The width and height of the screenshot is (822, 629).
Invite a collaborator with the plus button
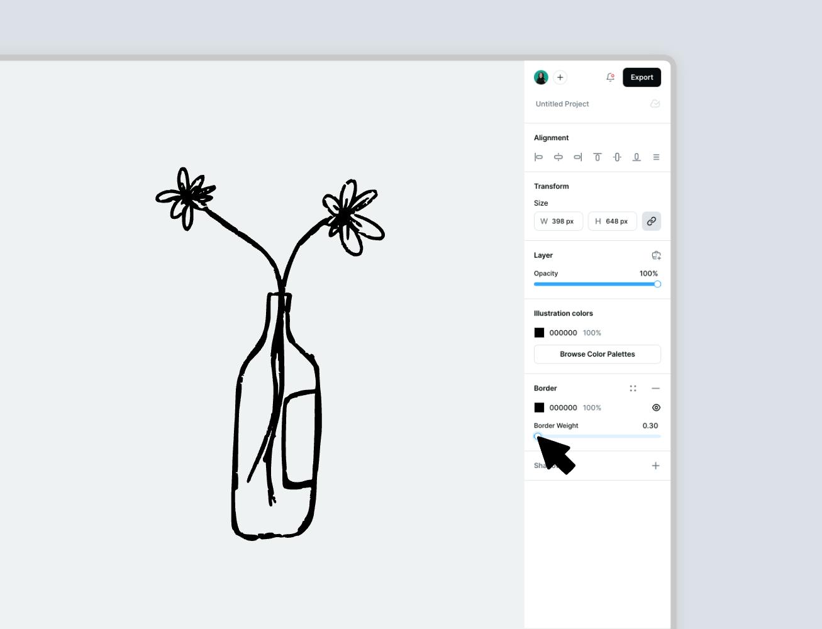point(560,77)
